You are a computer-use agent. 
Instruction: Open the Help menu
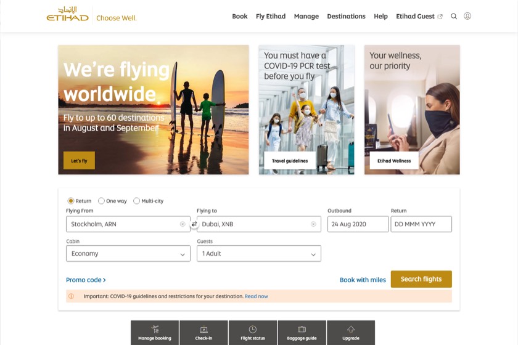[380, 16]
